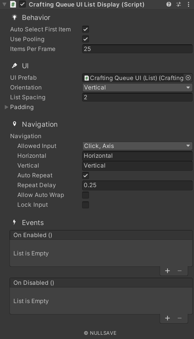Open the UI Prefab object picker circle
The width and height of the screenshot is (194, 339).
pyautogui.click(x=188, y=78)
